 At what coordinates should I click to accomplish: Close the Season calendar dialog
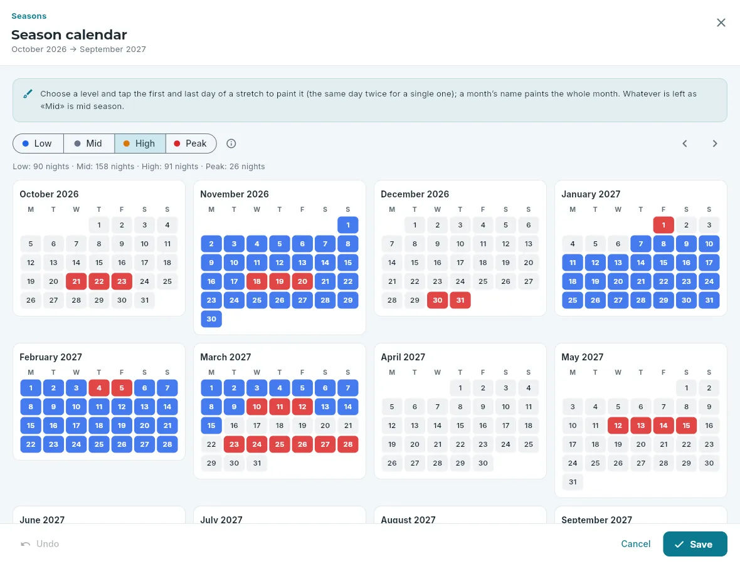[x=721, y=23]
